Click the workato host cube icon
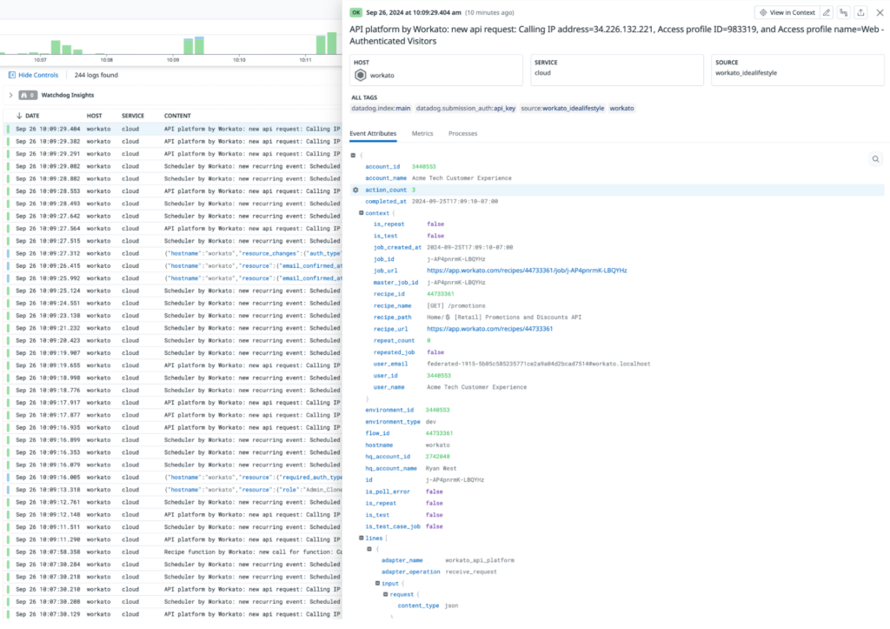 (x=361, y=73)
